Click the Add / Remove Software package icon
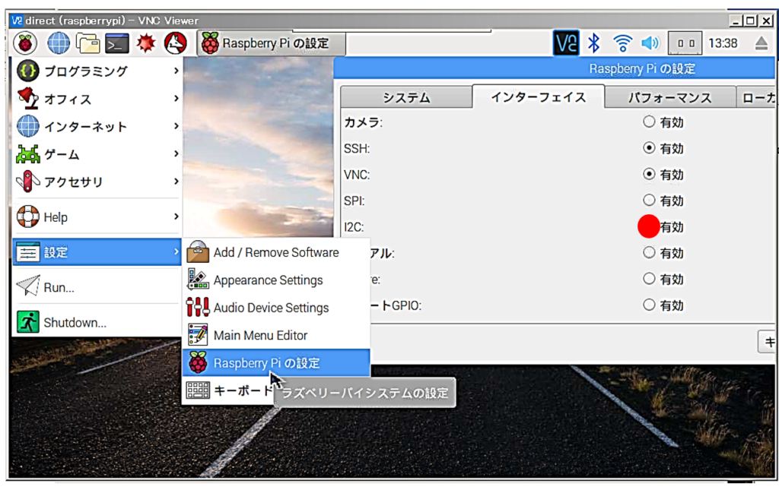Image resolution: width=779 pixels, height=490 pixels. click(198, 252)
